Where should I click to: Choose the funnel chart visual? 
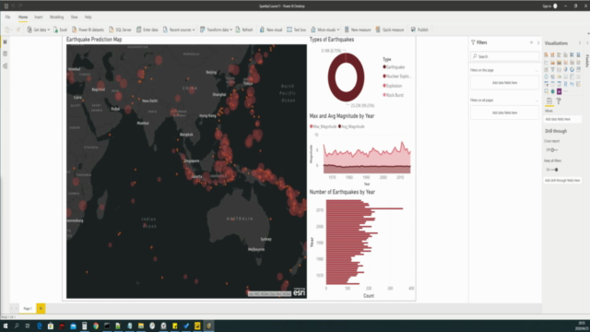553,69
